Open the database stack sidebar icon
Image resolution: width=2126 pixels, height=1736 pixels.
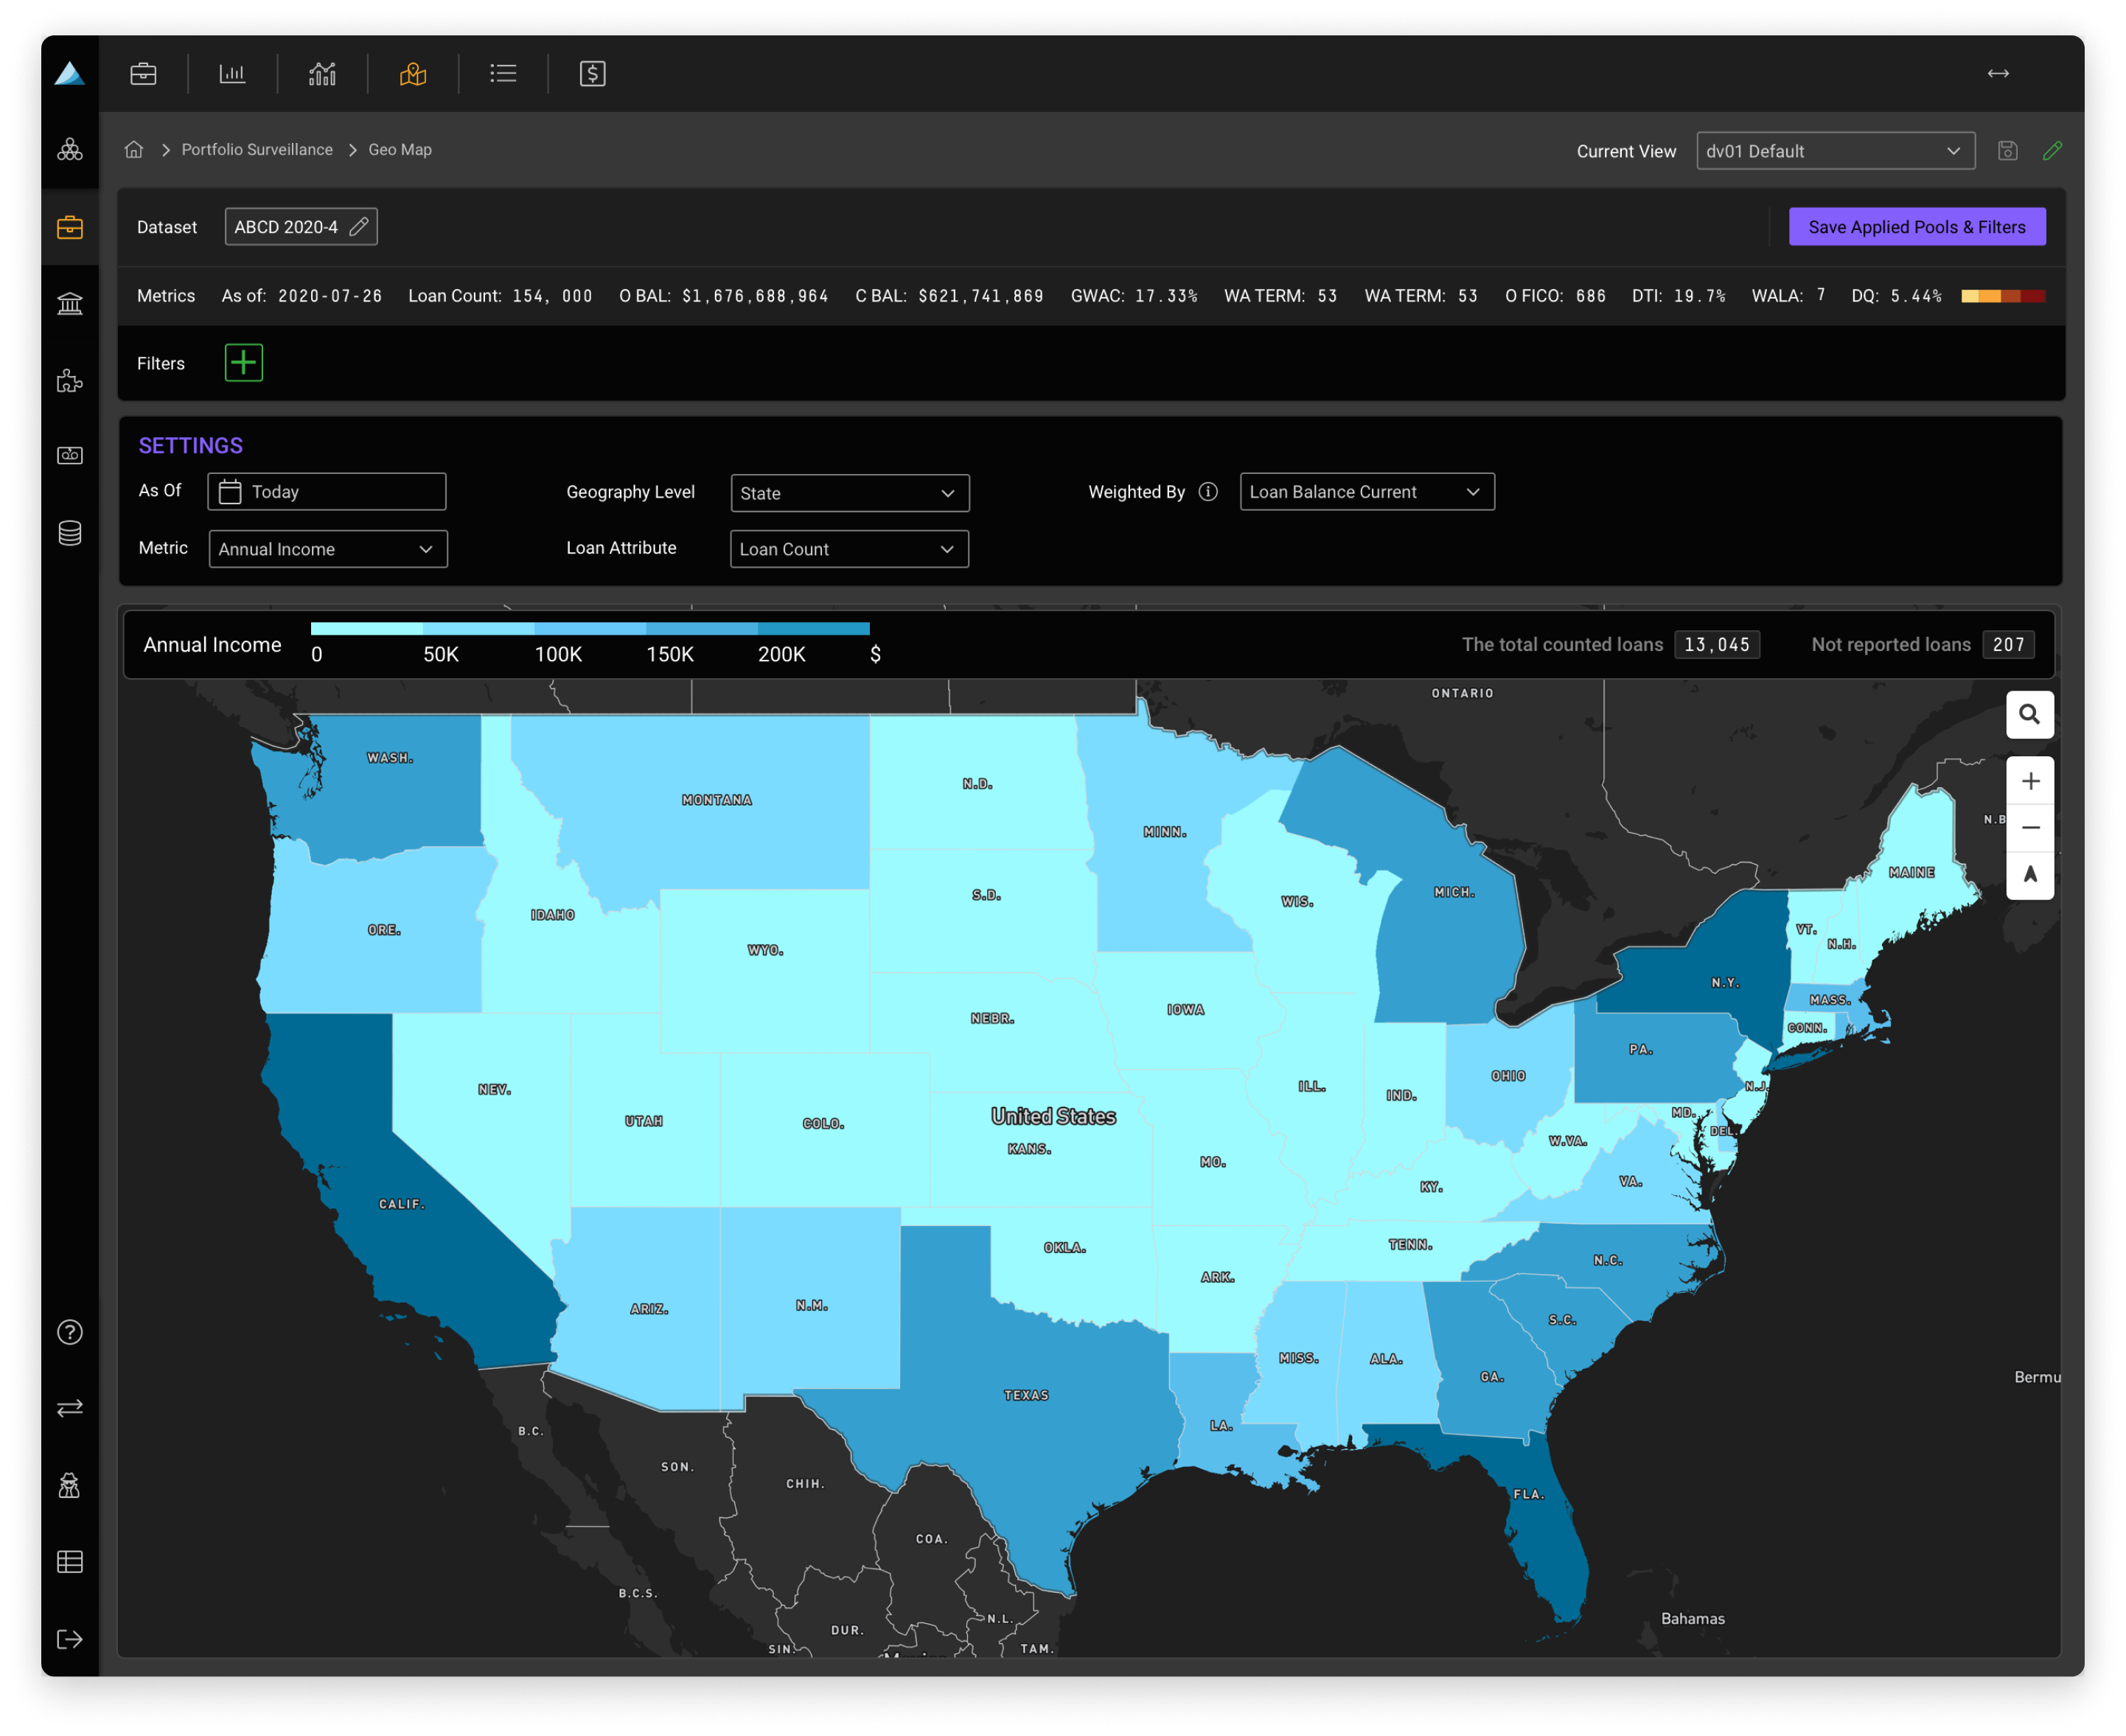tap(70, 533)
